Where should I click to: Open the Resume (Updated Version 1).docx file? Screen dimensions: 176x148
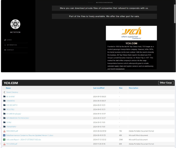30,135
